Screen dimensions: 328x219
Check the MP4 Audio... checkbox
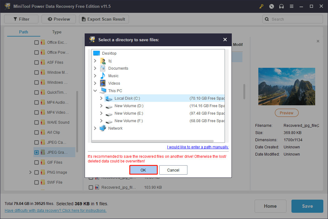click(x=37, y=102)
